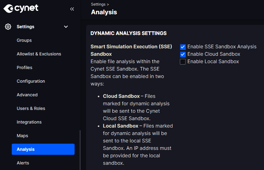Click the sidebar vertical scrollbar
The height and width of the screenshot is (170, 264).
[80, 149]
